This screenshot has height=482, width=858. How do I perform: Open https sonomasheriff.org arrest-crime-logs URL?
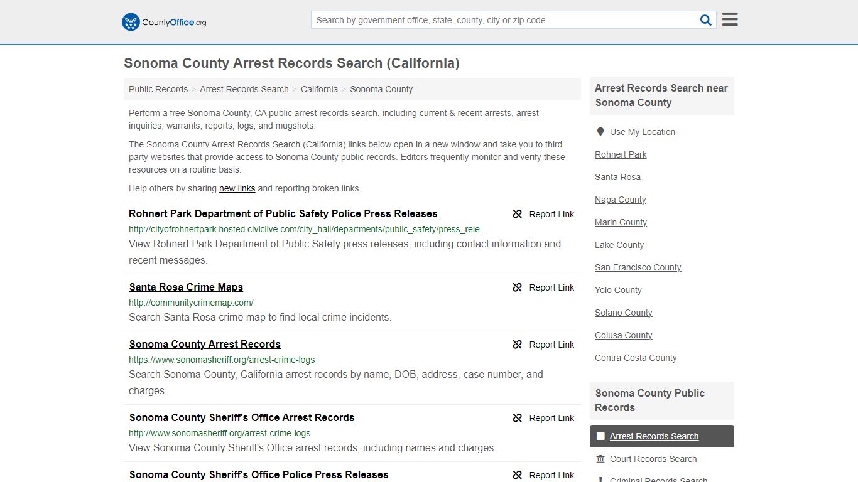pos(222,360)
